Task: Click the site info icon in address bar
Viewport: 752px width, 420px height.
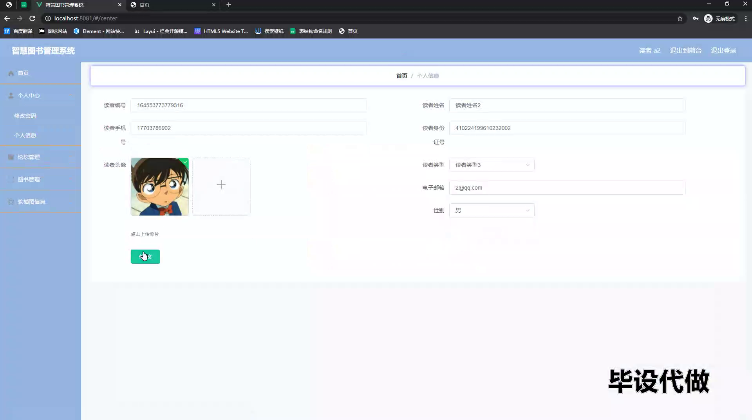Action: click(48, 18)
